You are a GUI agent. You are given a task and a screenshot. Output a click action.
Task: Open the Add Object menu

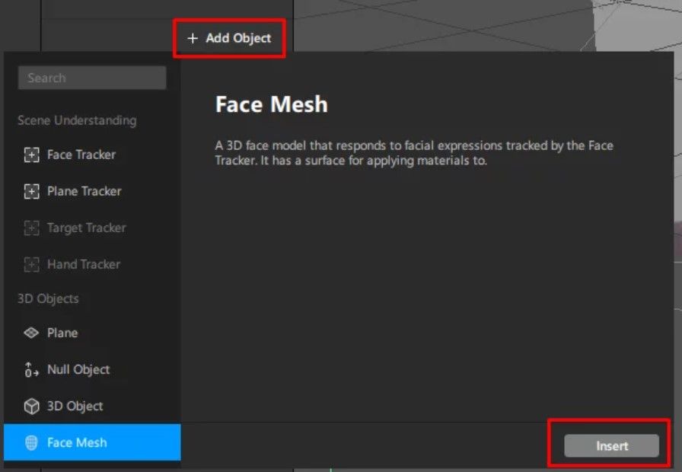pyautogui.click(x=229, y=38)
